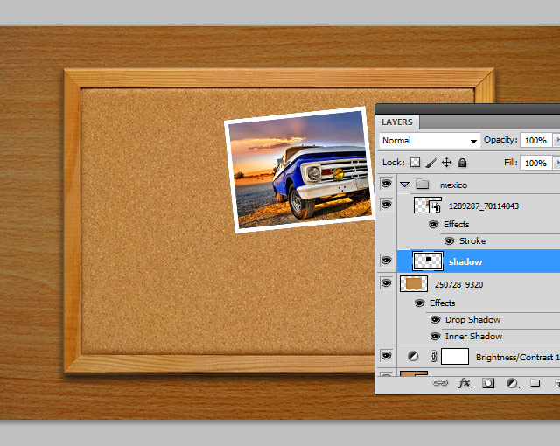Viewport: 560px width, 446px height.
Task: Lock transparent pixels icon
Action: tap(415, 163)
